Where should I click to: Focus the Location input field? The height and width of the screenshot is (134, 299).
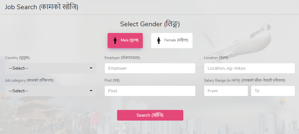tap(249, 68)
